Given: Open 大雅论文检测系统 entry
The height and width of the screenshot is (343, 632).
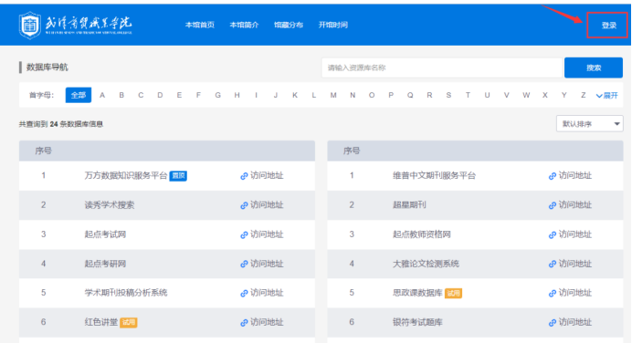Looking at the screenshot, I should (426, 264).
